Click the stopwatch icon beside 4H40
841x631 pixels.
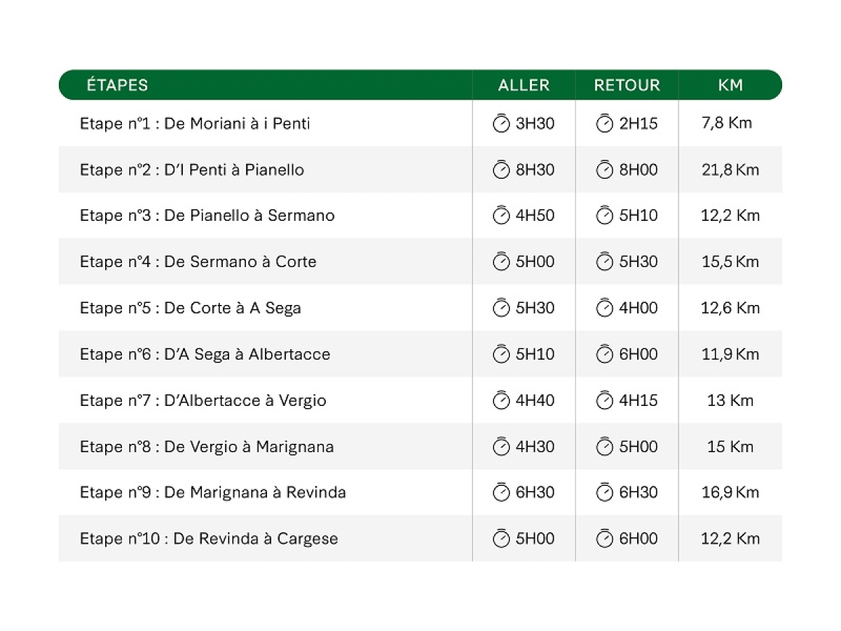pos(501,400)
